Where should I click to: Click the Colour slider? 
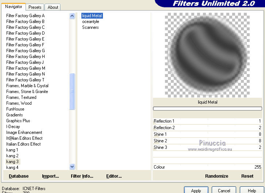[207, 167]
